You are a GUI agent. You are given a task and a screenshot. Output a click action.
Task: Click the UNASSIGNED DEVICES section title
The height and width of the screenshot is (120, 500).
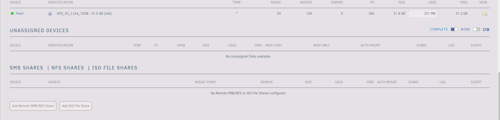[39, 31]
